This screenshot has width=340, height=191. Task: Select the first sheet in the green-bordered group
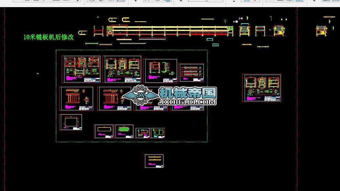[81, 69]
